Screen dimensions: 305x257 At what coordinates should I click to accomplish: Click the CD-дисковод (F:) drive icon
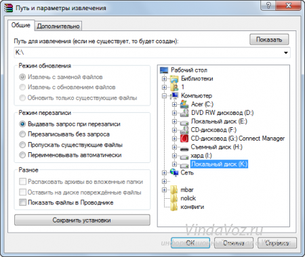pos(184,130)
